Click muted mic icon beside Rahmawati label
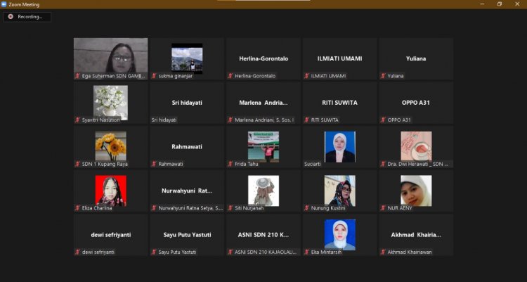Viewport: 527px width, 282px height. pyautogui.click(x=154, y=165)
